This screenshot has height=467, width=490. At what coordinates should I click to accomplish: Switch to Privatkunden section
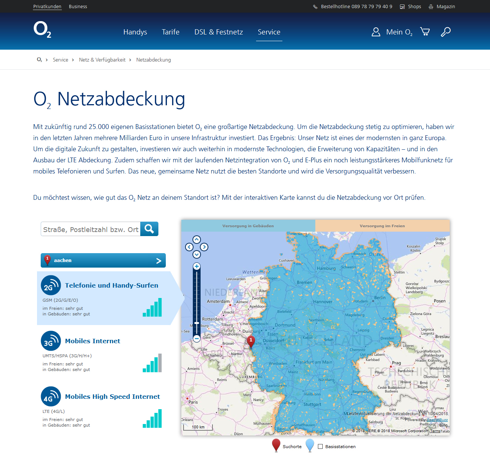click(x=47, y=7)
